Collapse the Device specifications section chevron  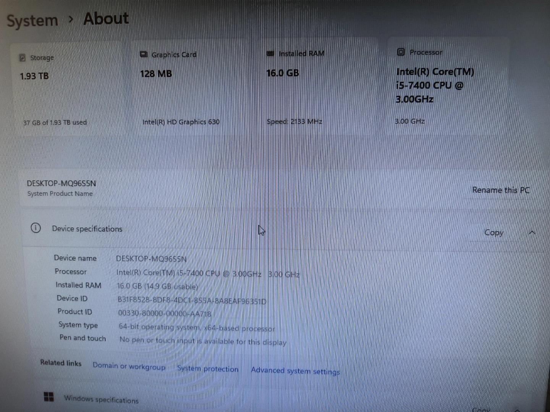[x=532, y=233]
